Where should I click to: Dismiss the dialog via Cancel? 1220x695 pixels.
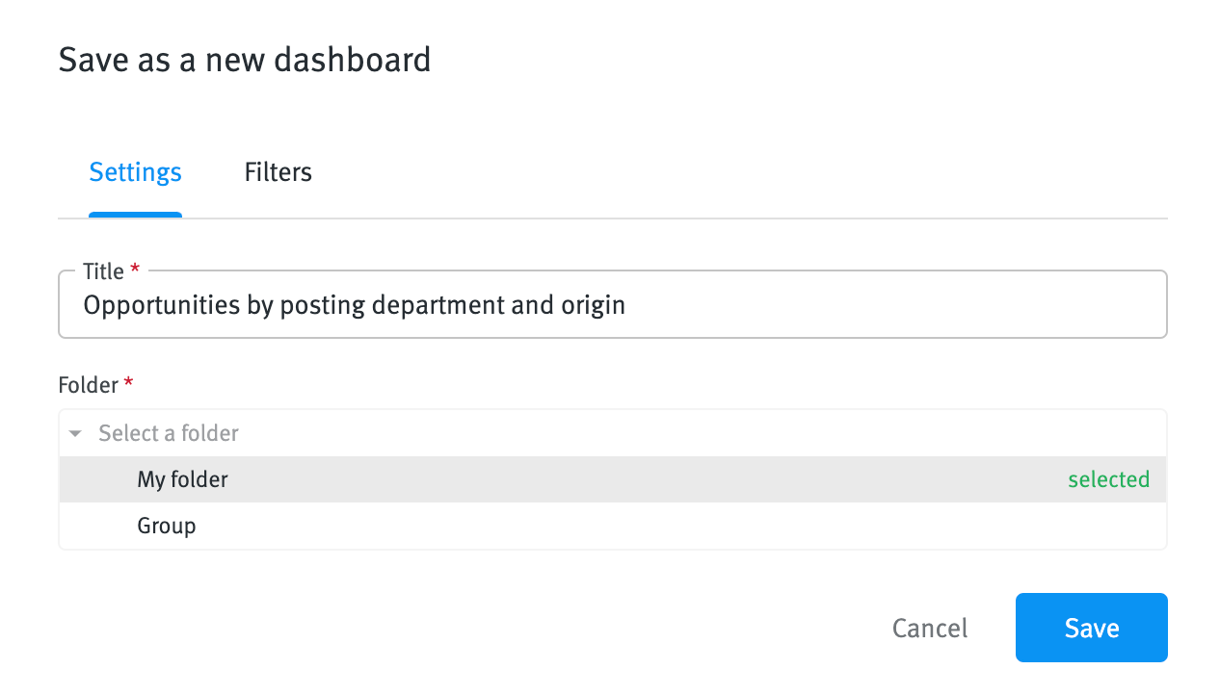(x=929, y=628)
